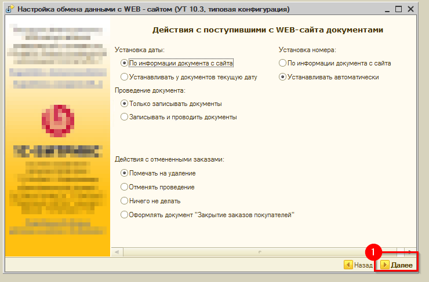Choose 'Записывать и проводить документы'
This screenshot has height=282, width=429.
click(124, 116)
